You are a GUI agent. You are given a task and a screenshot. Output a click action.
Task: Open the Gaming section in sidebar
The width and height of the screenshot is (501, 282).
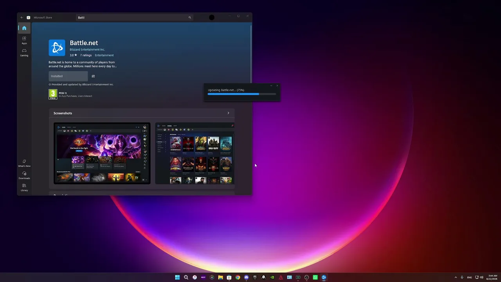pyautogui.click(x=24, y=52)
